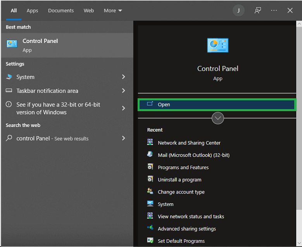This screenshot has height=247, width=302.
Task: Open Programs and Features
Action: click(183, 168)
